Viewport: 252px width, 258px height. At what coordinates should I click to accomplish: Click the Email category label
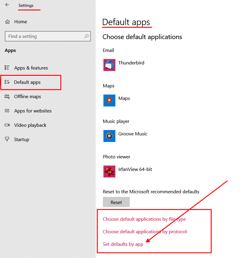(108, 50)
